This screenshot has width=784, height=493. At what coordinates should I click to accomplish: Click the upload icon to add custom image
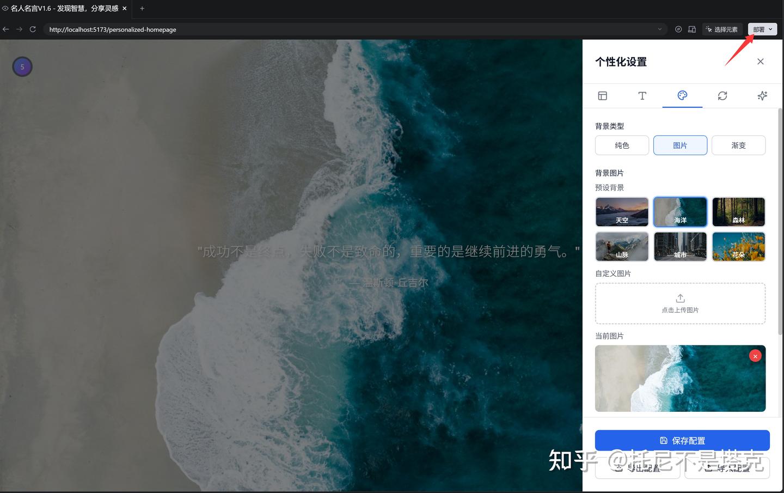click(680, 298)
